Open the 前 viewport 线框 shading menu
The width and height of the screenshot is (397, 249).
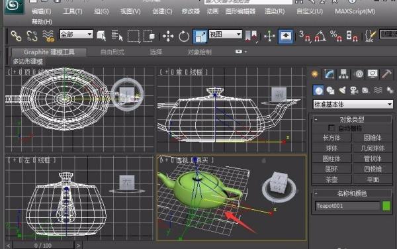point(196,72)
